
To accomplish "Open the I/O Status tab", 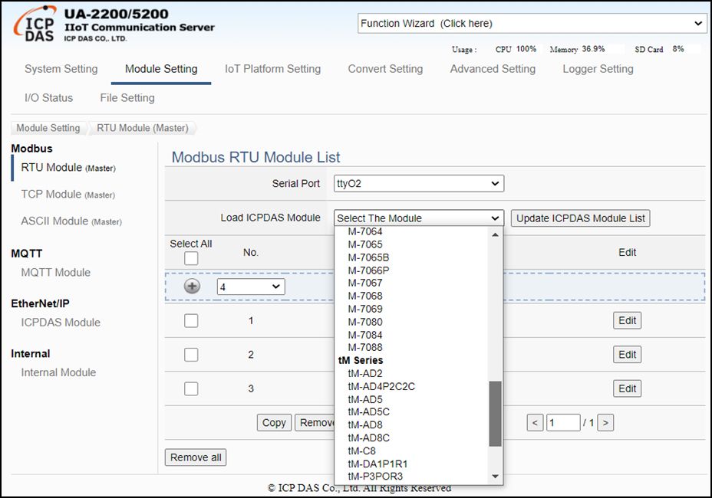I will [x=48, y=98].
